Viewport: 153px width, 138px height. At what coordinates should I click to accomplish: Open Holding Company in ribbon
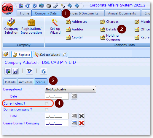(x=110, y=38)
